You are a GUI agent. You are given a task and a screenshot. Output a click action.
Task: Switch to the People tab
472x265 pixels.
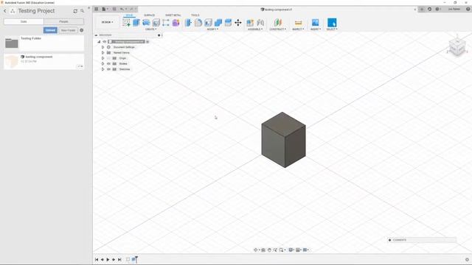[63, 21]
